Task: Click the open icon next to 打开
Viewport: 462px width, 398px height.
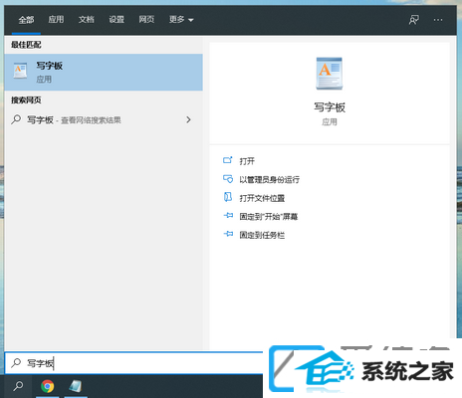Action: pyautogui.click(x=228, y=160)
